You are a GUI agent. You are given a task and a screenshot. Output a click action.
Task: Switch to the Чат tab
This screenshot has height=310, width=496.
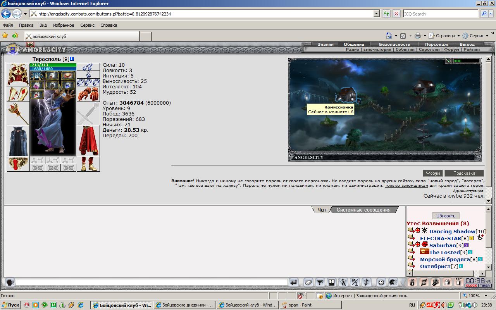[322, 210]
